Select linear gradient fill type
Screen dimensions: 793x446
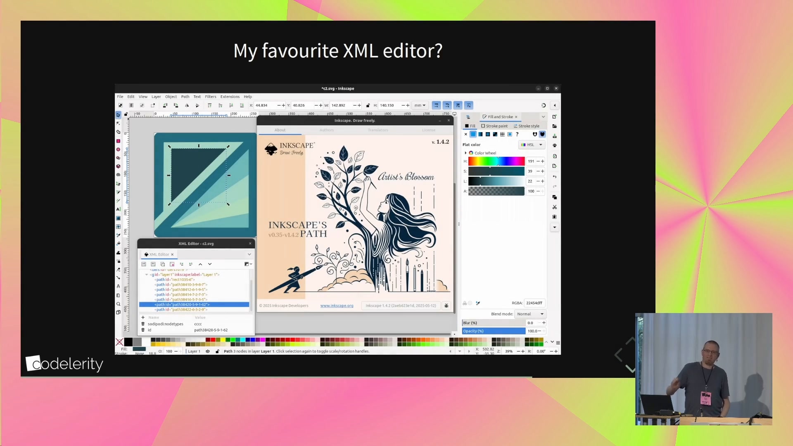pos(480,134)
